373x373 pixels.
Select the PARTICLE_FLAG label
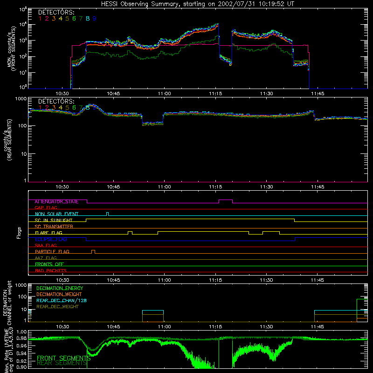52,251
